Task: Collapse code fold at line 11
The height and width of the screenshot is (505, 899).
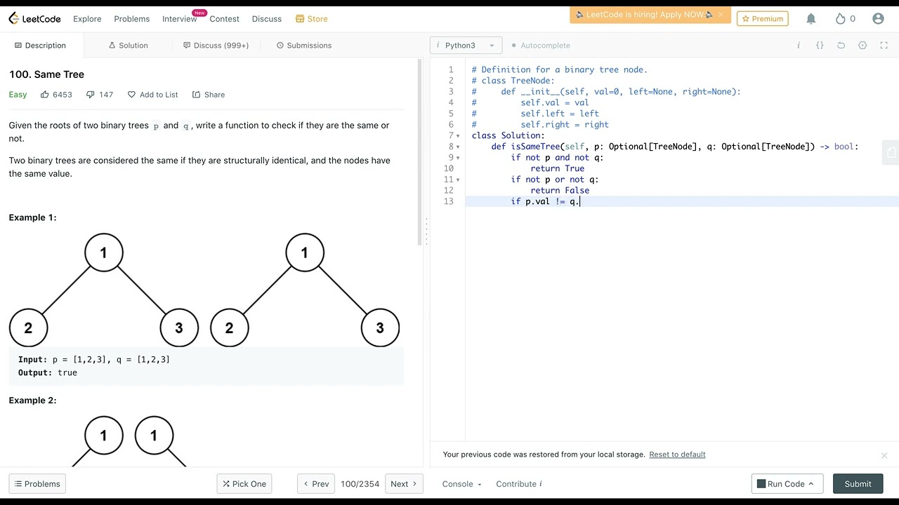Action: pyautogui.click(x=458, y=180)
